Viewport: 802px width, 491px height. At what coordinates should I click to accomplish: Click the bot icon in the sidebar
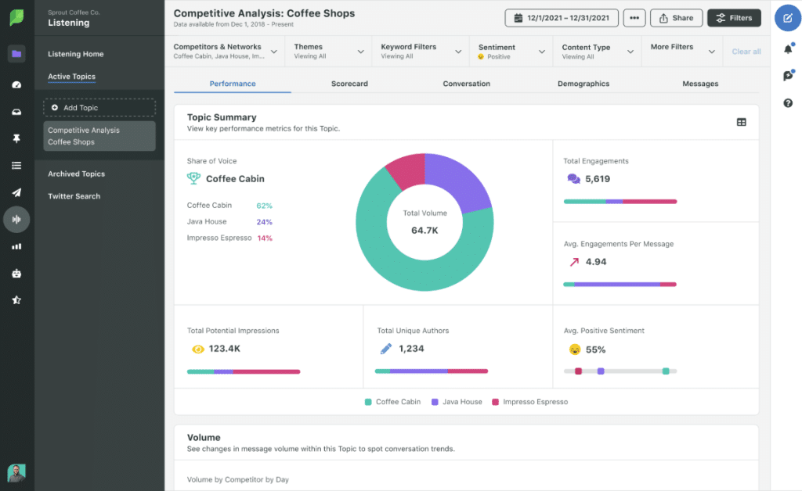(16, 273)
